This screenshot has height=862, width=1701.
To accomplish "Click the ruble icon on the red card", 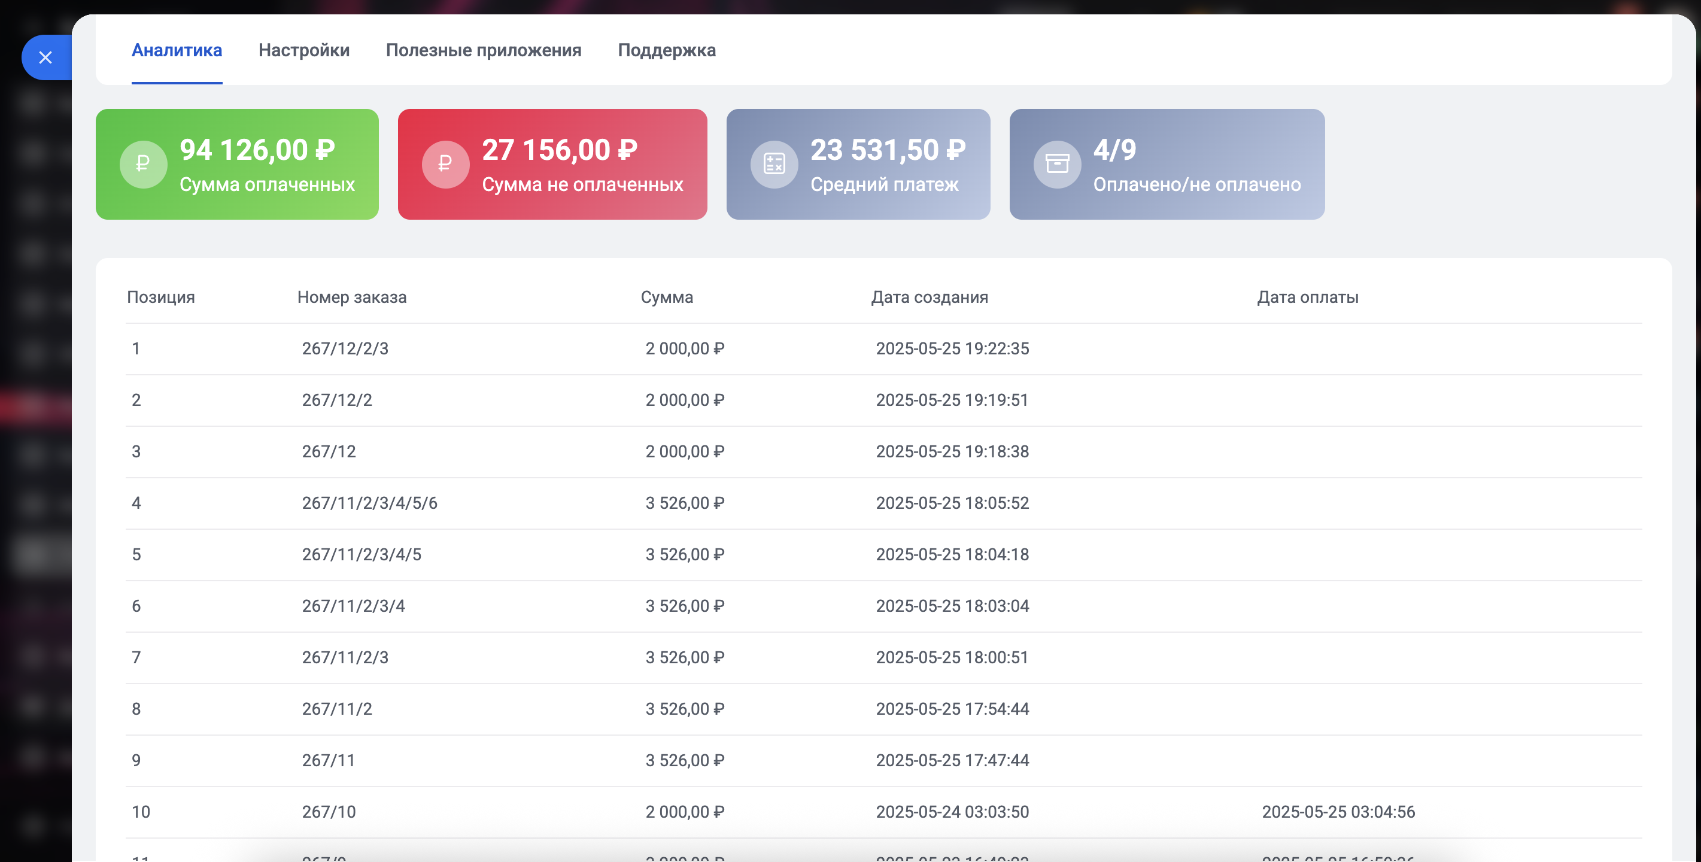I will 446,164.
